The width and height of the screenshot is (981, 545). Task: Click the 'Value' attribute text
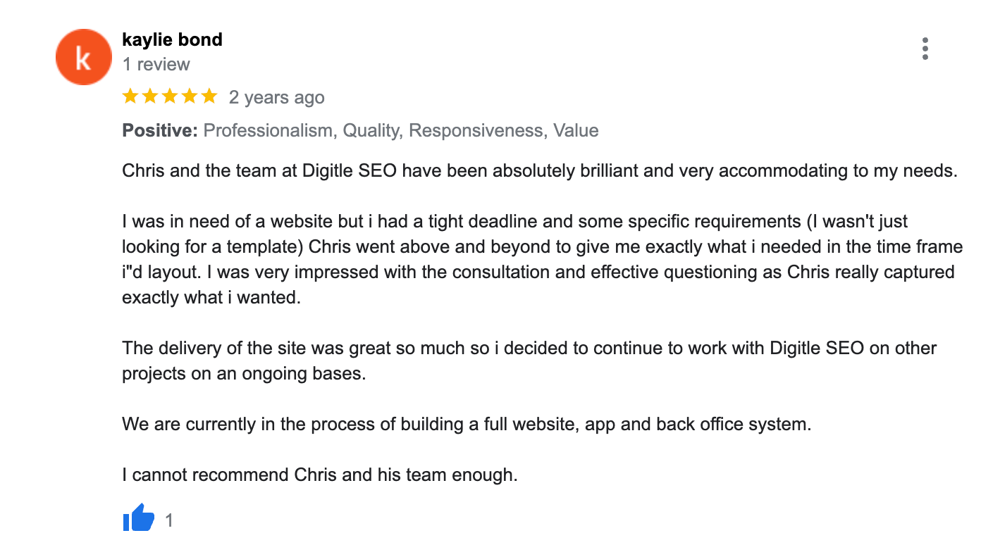coord(576,131)
